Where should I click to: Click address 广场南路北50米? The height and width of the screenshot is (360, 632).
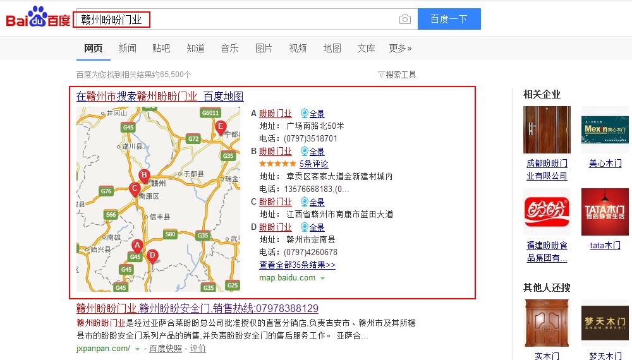tap(315, 126)
